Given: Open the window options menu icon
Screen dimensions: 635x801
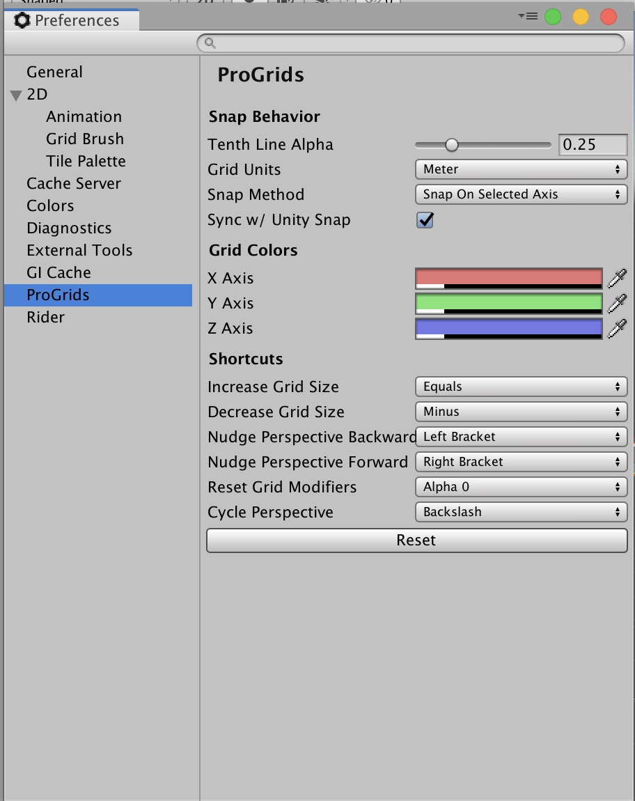Looking at the screenshot, I should click(528, 16).
